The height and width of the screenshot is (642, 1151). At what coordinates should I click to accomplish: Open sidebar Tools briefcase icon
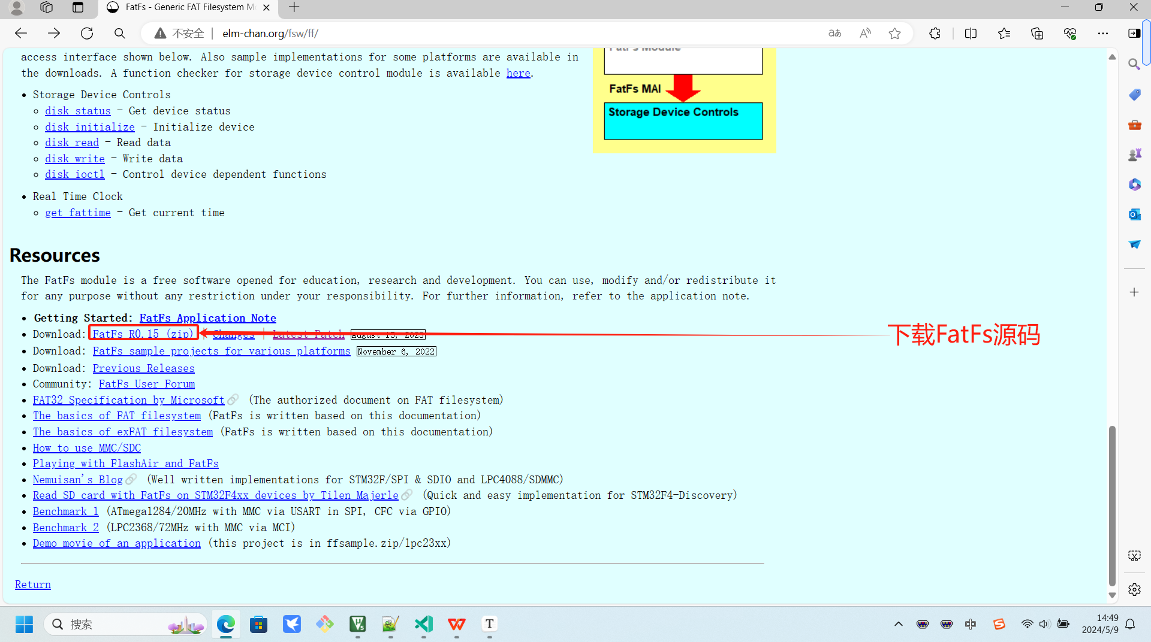point(1134,125)
